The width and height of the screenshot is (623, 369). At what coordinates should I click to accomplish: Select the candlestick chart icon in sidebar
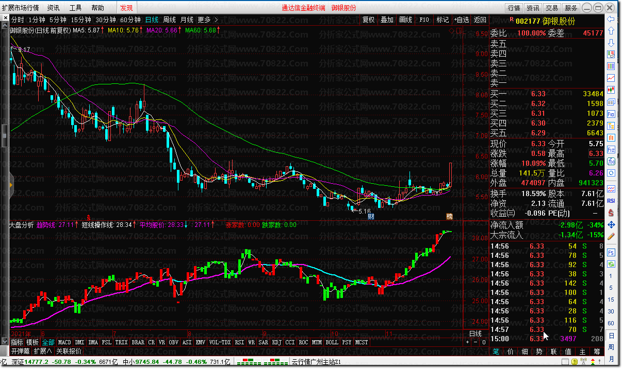coord(611,90)
